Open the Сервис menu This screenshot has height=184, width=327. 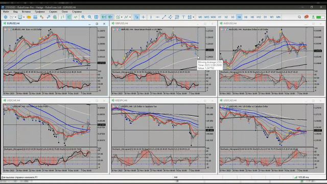click(53, 12)
